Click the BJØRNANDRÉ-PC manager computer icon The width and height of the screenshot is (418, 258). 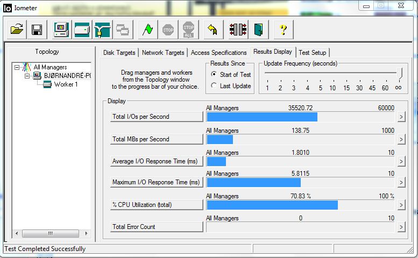(x=37, y=76)
